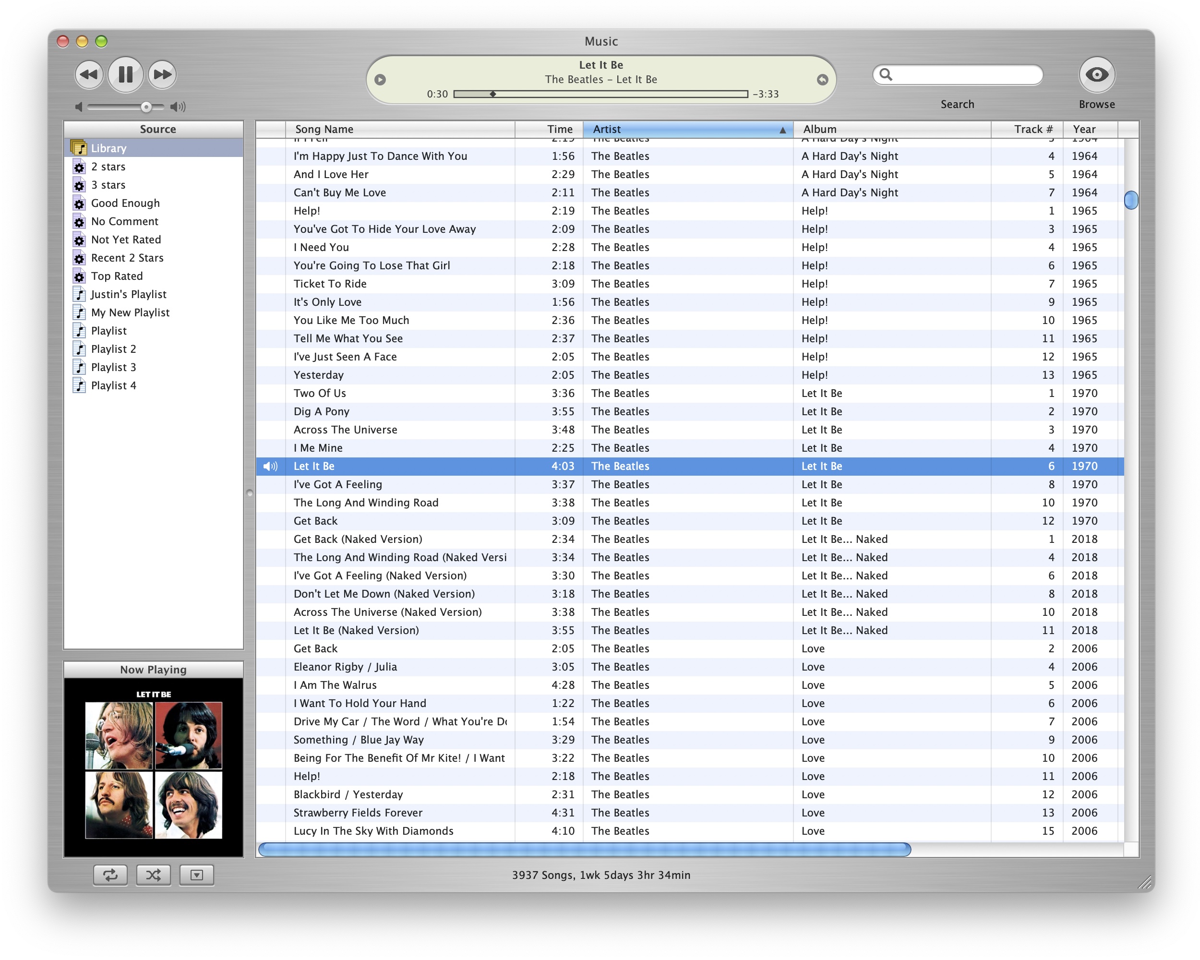The height and width of the screenshot is (960, 1200).
Task: Pause playback with the pause button
Action: tap(125, 74)
